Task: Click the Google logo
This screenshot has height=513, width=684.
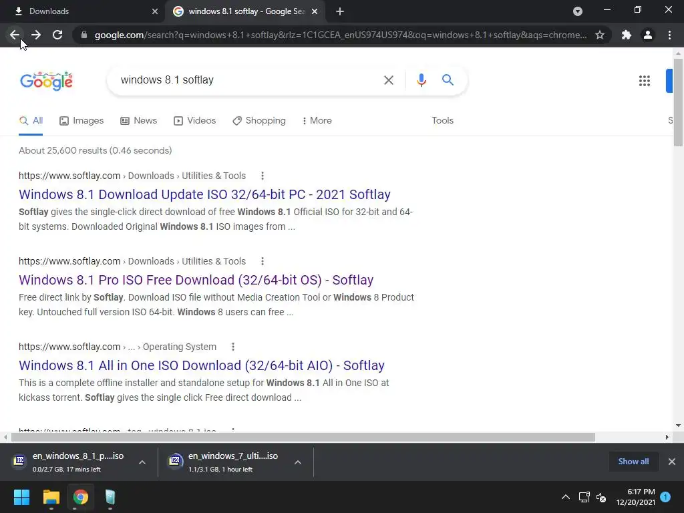Action: pyautogui.click(x=46, y=81)
